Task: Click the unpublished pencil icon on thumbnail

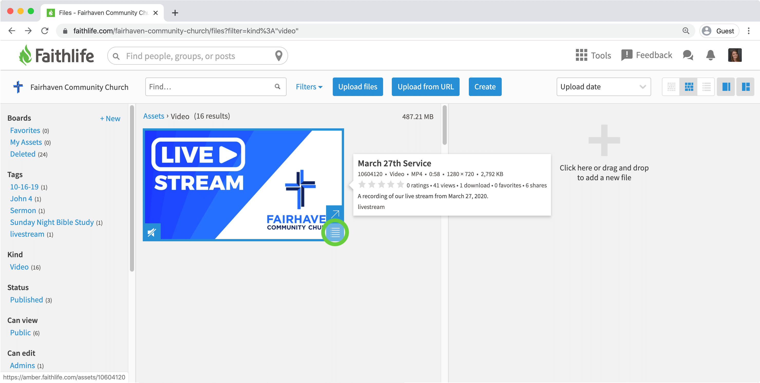Action: pyautogui.click(x=152, y=233)
